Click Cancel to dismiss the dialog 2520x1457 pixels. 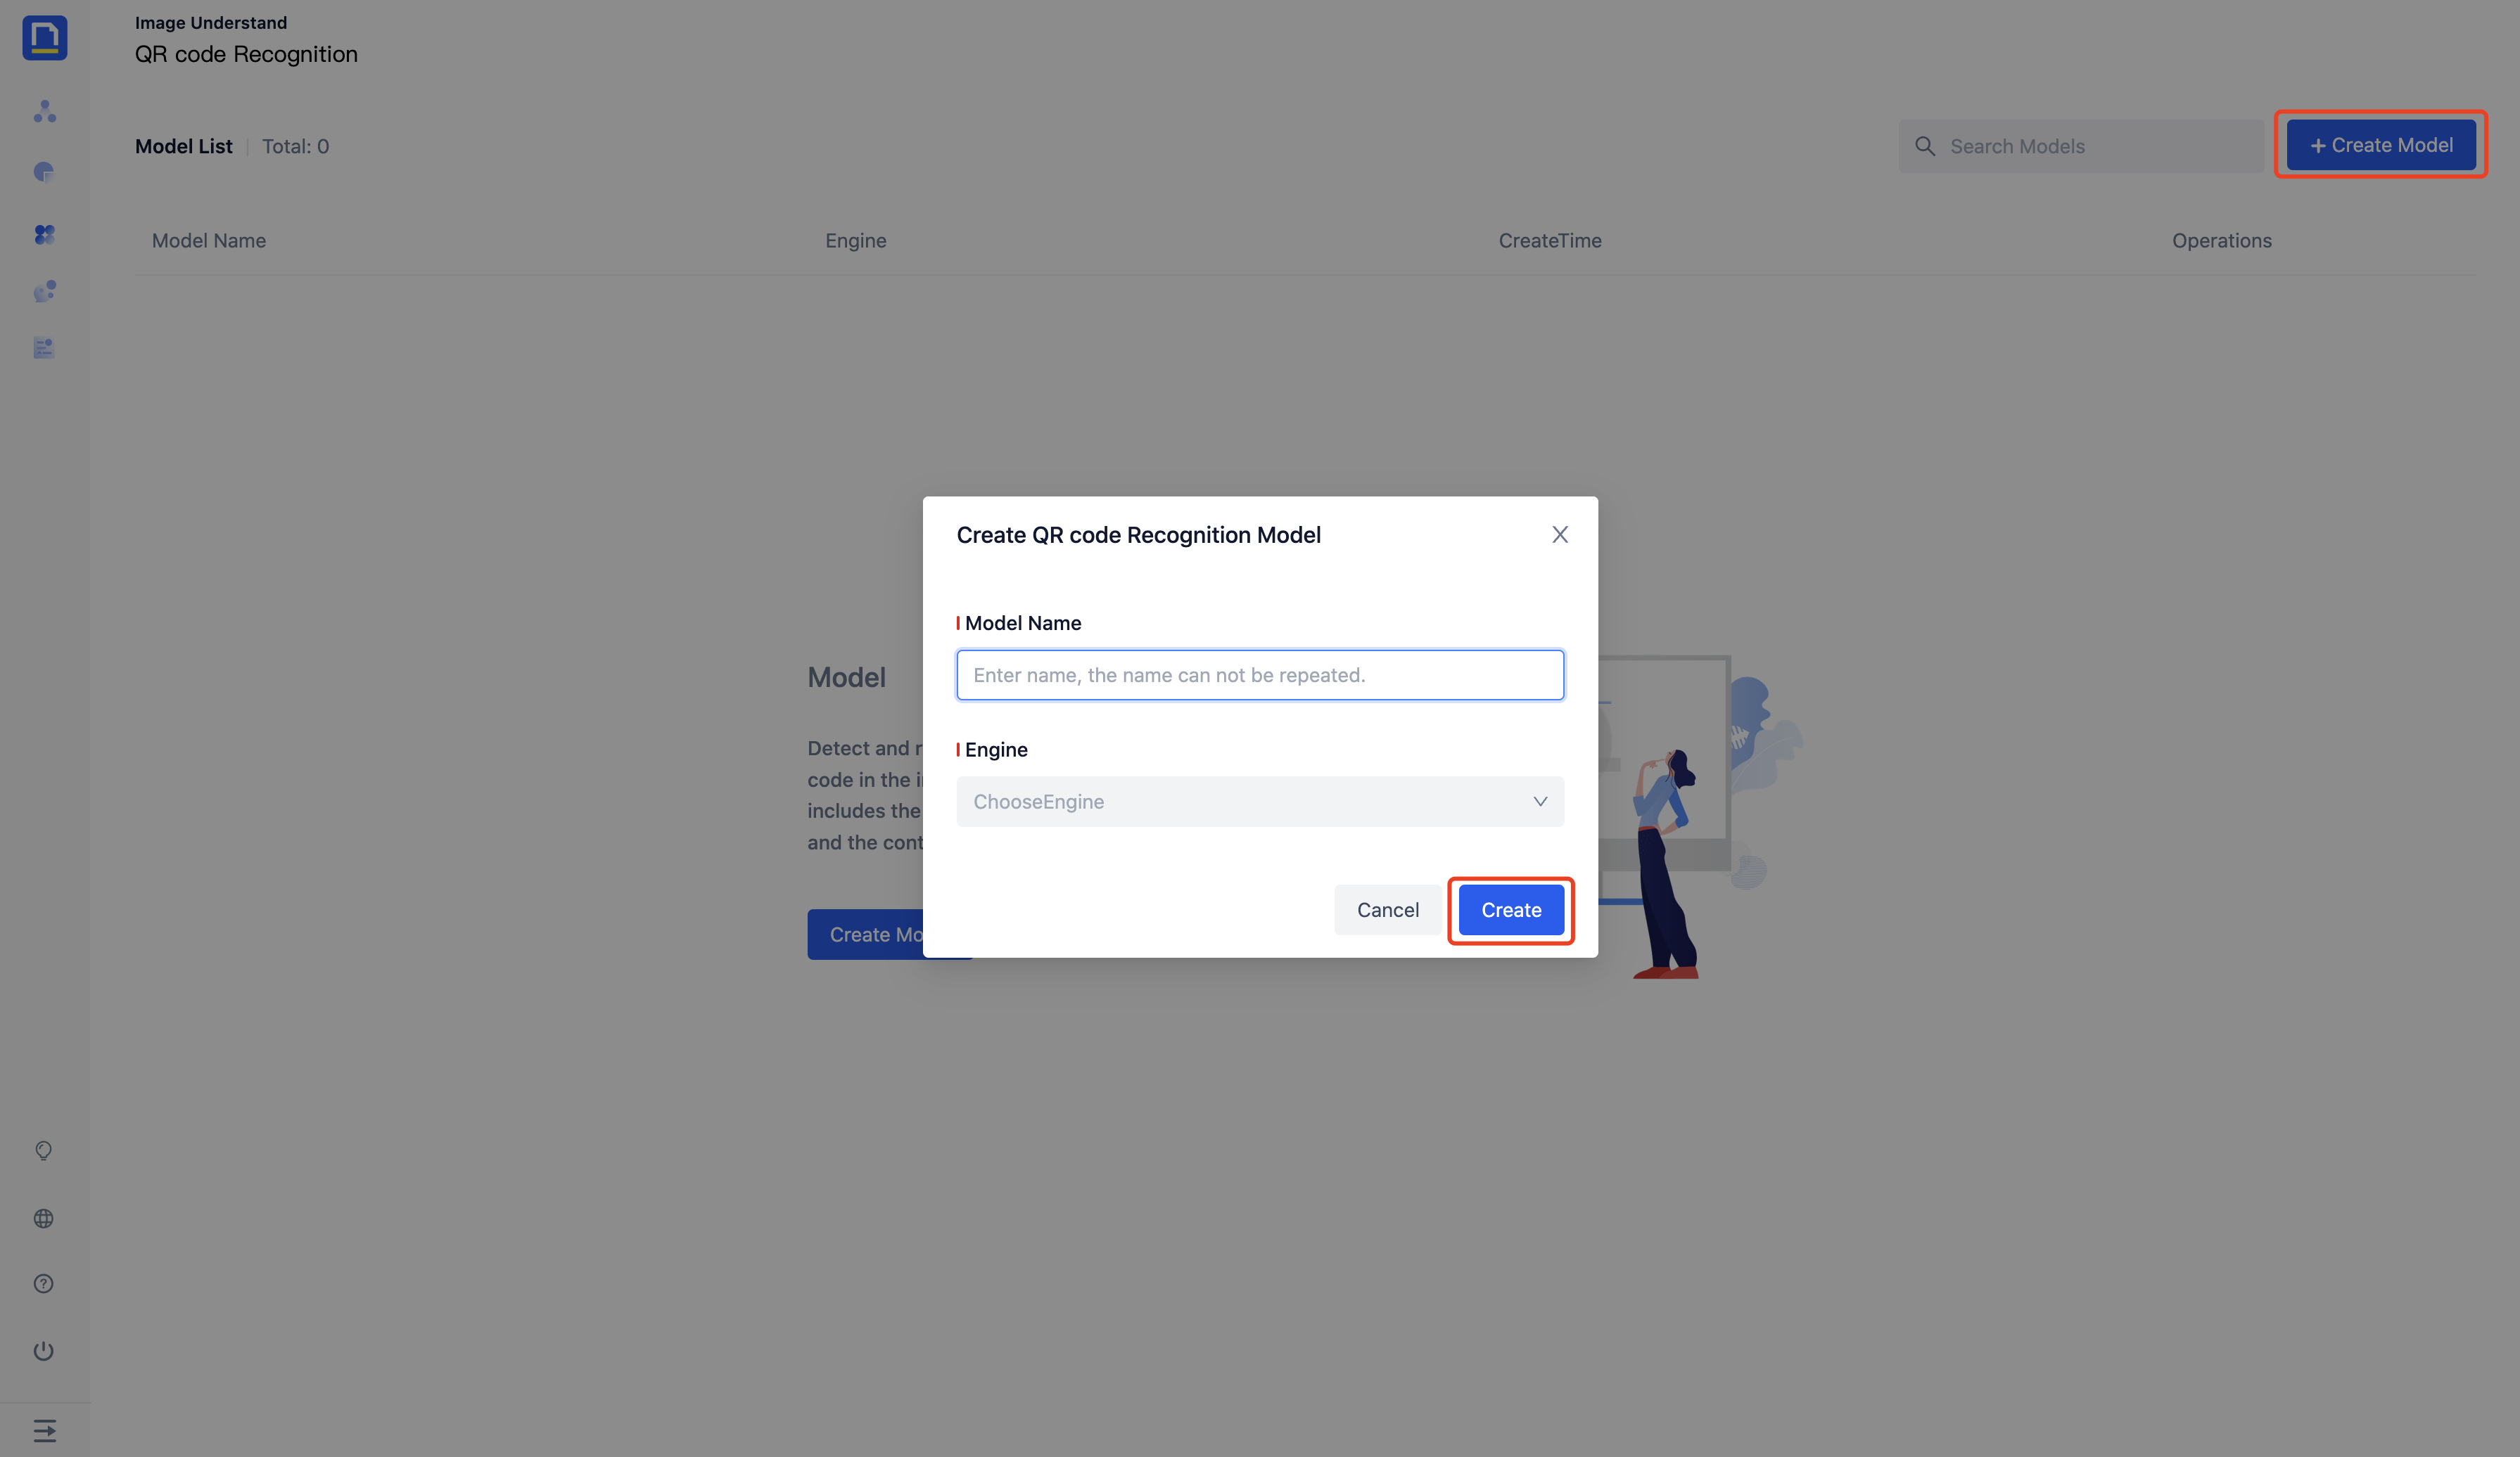point(1386,909)
